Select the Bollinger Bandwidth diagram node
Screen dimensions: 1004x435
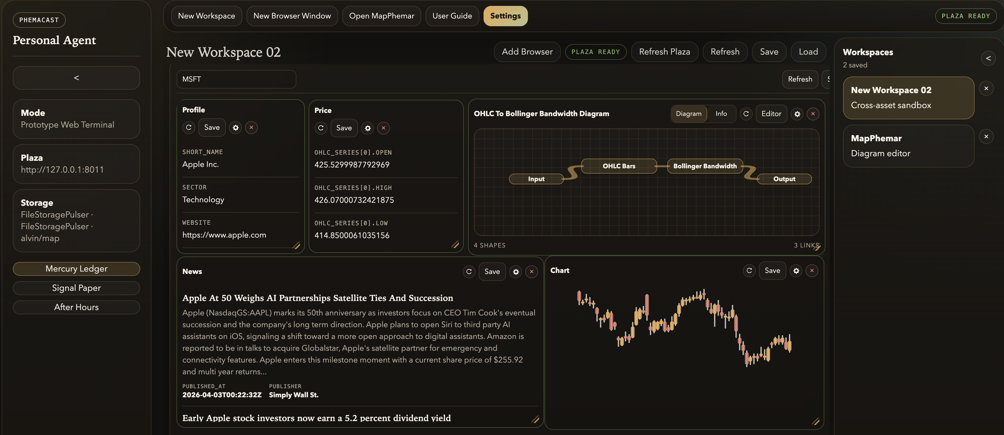[x=705, y=166]
